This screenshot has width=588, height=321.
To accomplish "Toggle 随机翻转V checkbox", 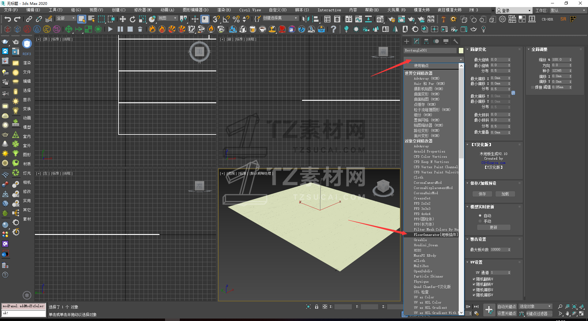I will [474, 284].
